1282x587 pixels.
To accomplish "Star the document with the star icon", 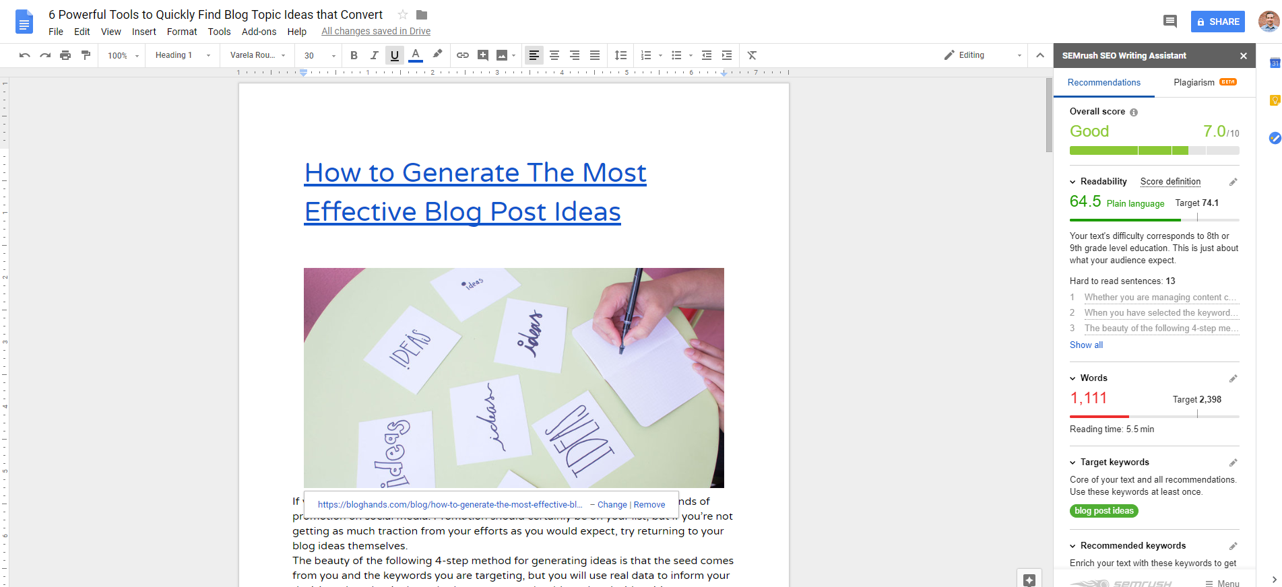I will (x=403, y=15).
